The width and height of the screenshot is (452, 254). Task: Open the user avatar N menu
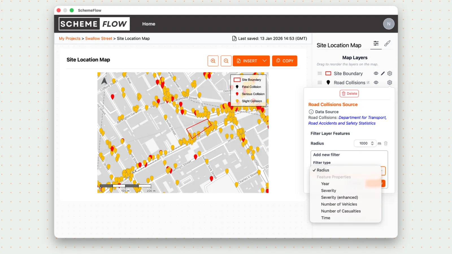389,24
